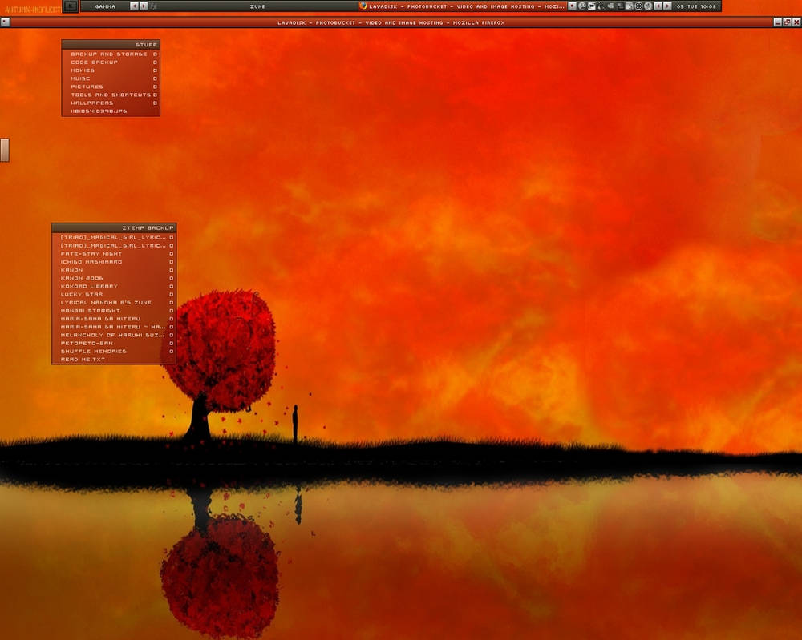
Task: Switch to next workspace arrow beside Gamma
Action: (x=144, y=6)
